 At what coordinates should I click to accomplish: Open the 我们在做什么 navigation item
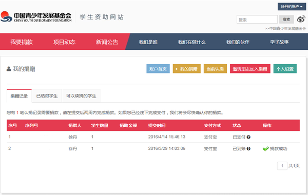coord(192,42)
